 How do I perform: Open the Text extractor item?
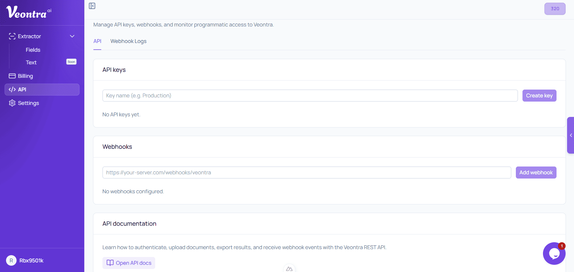pos(31,63)
